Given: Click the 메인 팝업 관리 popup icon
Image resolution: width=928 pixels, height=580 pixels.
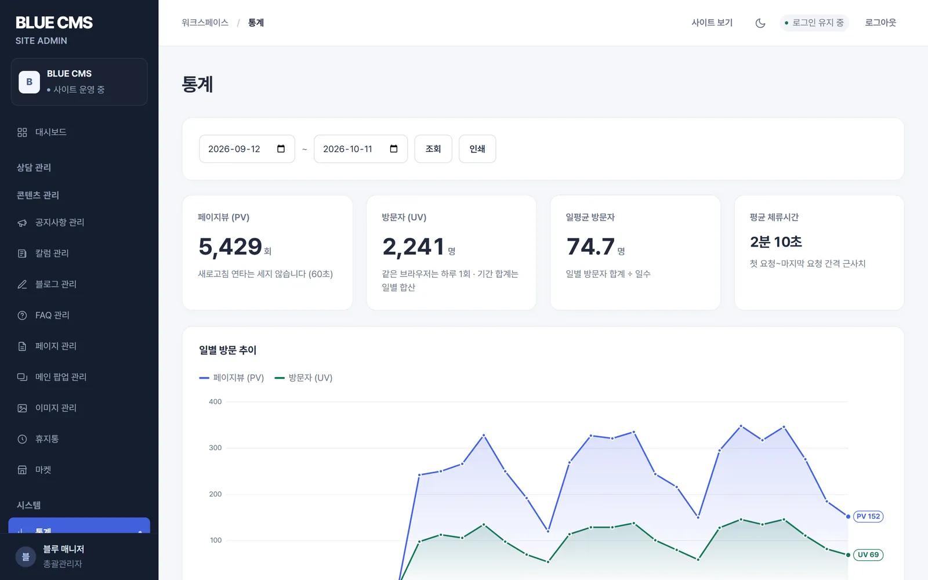Looking at the screenshot, I should 22,377.
